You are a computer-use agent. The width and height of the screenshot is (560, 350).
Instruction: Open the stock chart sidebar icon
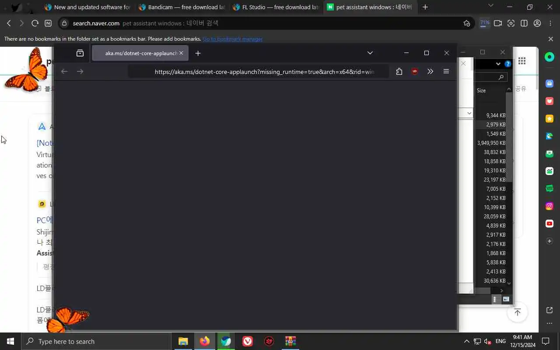click(x=549, y=171)
